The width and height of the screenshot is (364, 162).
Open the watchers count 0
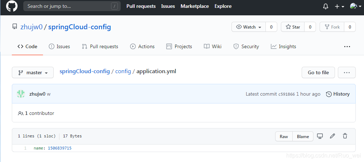tap(271, 27)
